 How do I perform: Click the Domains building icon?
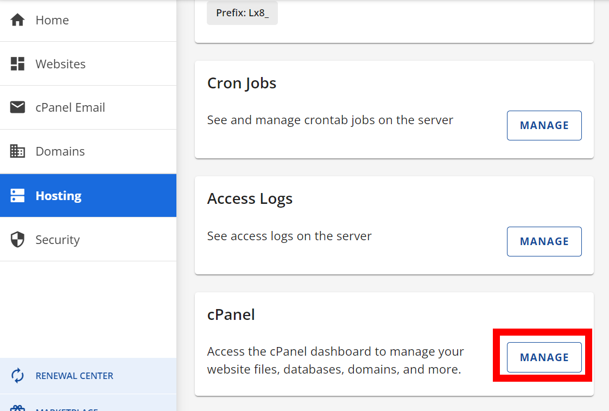(x=18, y=151)
